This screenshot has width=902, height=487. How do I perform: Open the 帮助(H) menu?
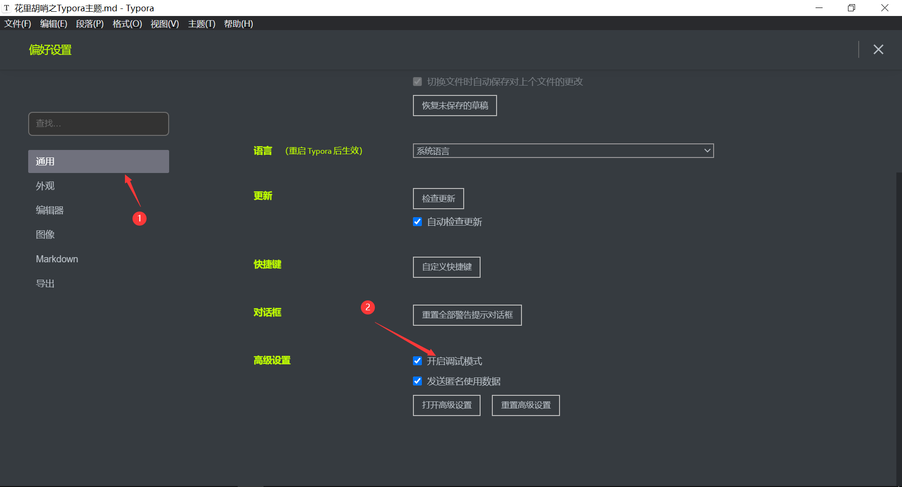click(238, 24)
